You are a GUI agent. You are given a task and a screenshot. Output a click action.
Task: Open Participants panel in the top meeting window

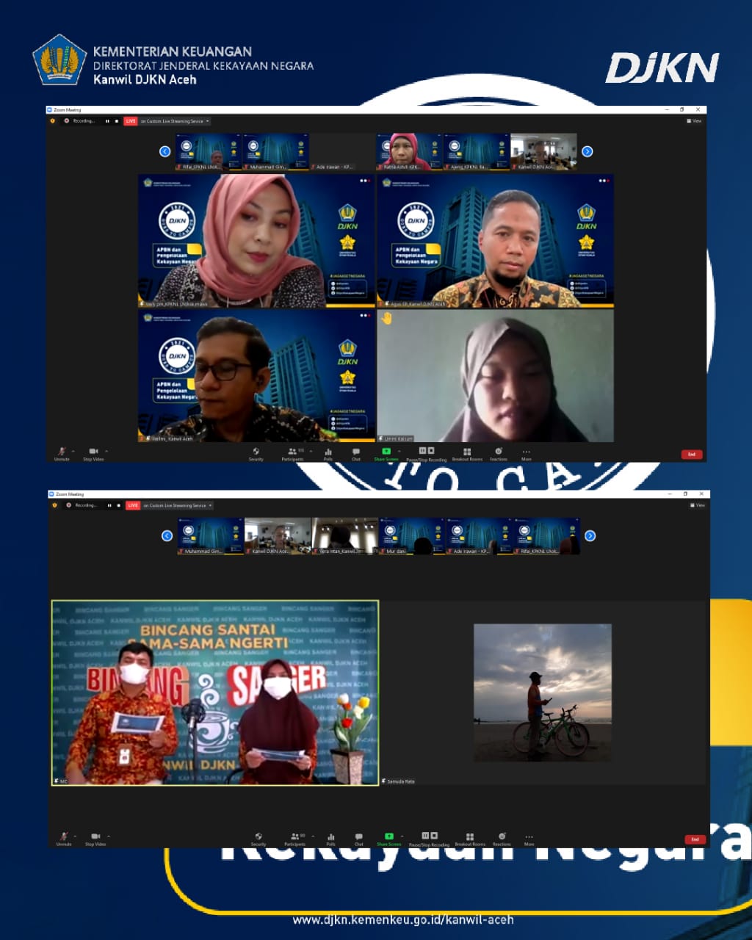click(x=292, y=453)
